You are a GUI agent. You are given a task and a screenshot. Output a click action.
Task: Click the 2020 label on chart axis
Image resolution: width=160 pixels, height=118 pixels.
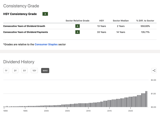pyautogui.click(x=130, y=110)
